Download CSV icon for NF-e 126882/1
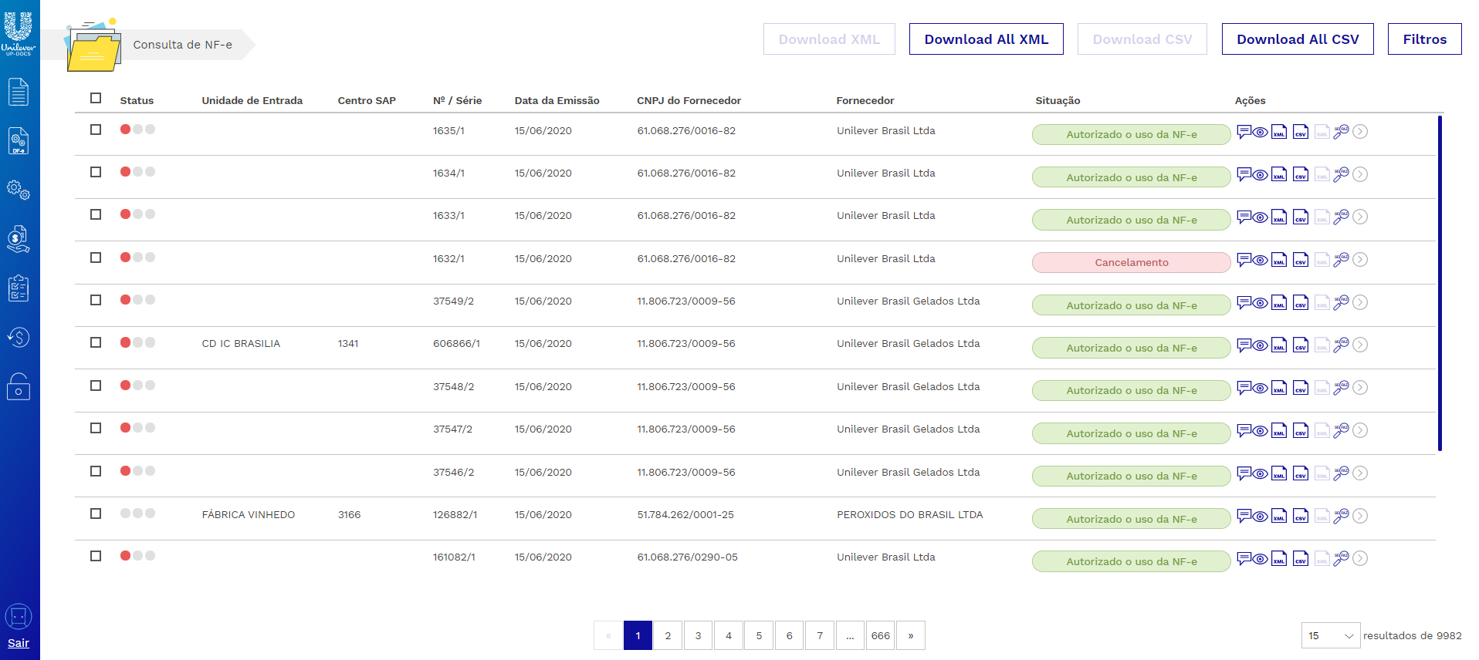1479x660 pixels. [x=1301, y=516]
